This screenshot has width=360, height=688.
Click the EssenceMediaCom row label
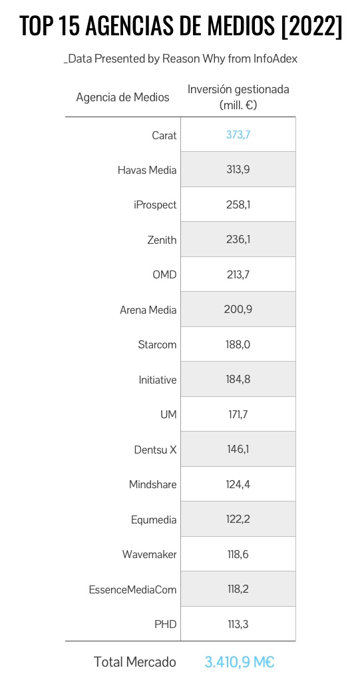pos(133,589)
